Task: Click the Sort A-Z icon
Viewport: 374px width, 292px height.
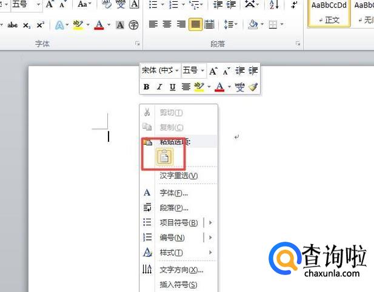Action: click(274, 4)
